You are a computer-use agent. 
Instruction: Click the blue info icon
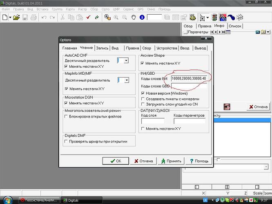pyautogui.click(x=142, y=17)
